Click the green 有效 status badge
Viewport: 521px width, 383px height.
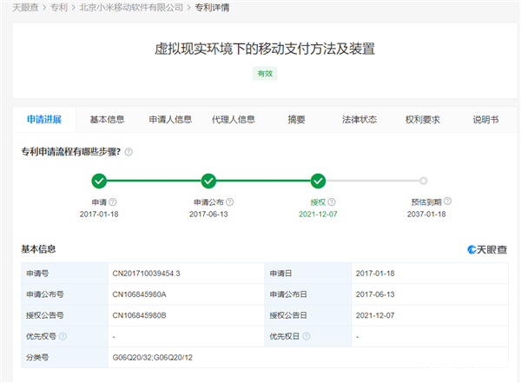point(265,74)
